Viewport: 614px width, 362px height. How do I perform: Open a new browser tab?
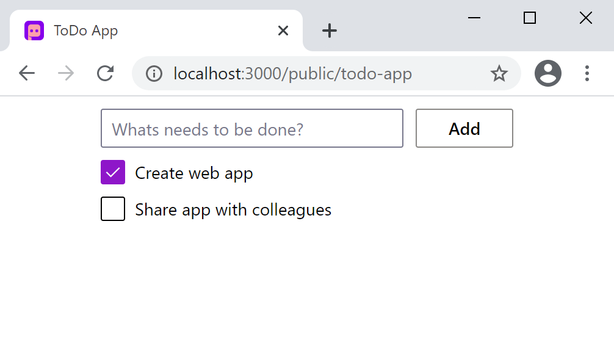coord(330,31)
